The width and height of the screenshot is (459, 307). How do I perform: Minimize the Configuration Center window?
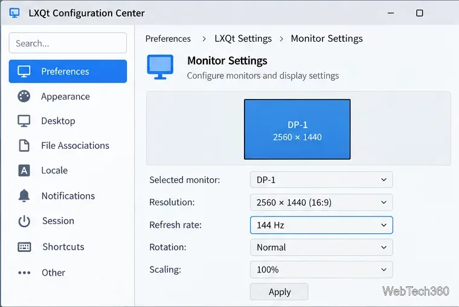click(391, 13)
